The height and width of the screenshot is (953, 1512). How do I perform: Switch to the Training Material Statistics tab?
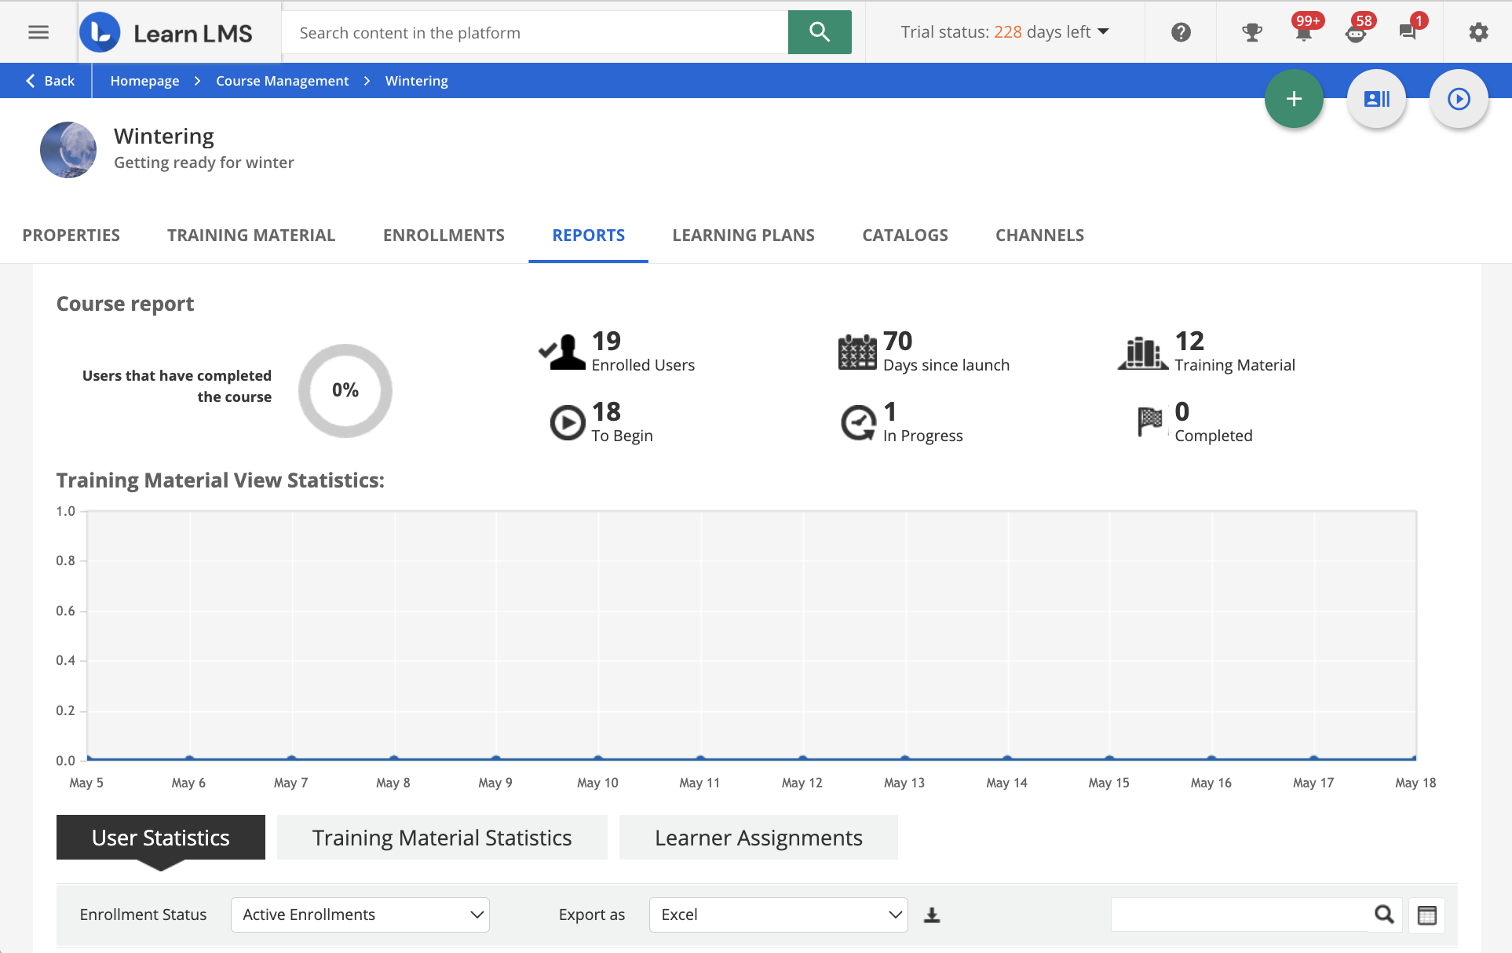tap(441, 837)
